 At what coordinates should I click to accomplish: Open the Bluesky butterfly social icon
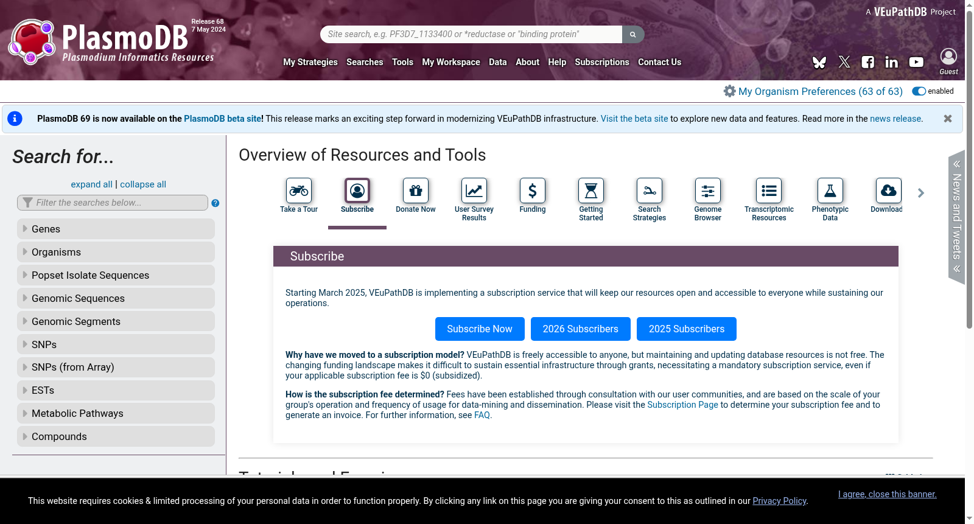point(819,62)
